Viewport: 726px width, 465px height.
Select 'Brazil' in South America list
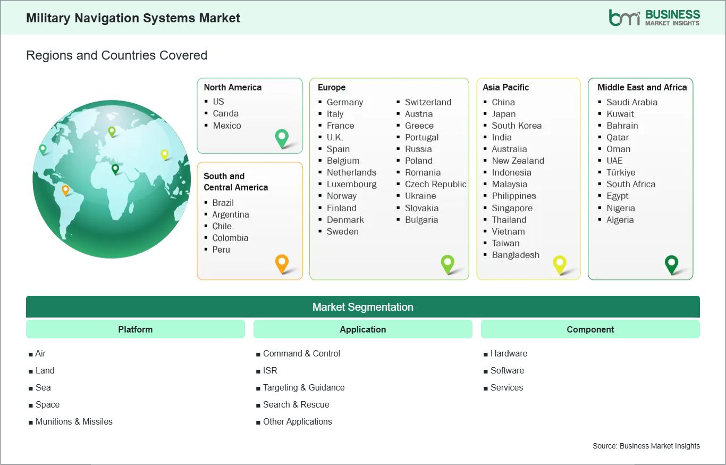coord(223,203)
